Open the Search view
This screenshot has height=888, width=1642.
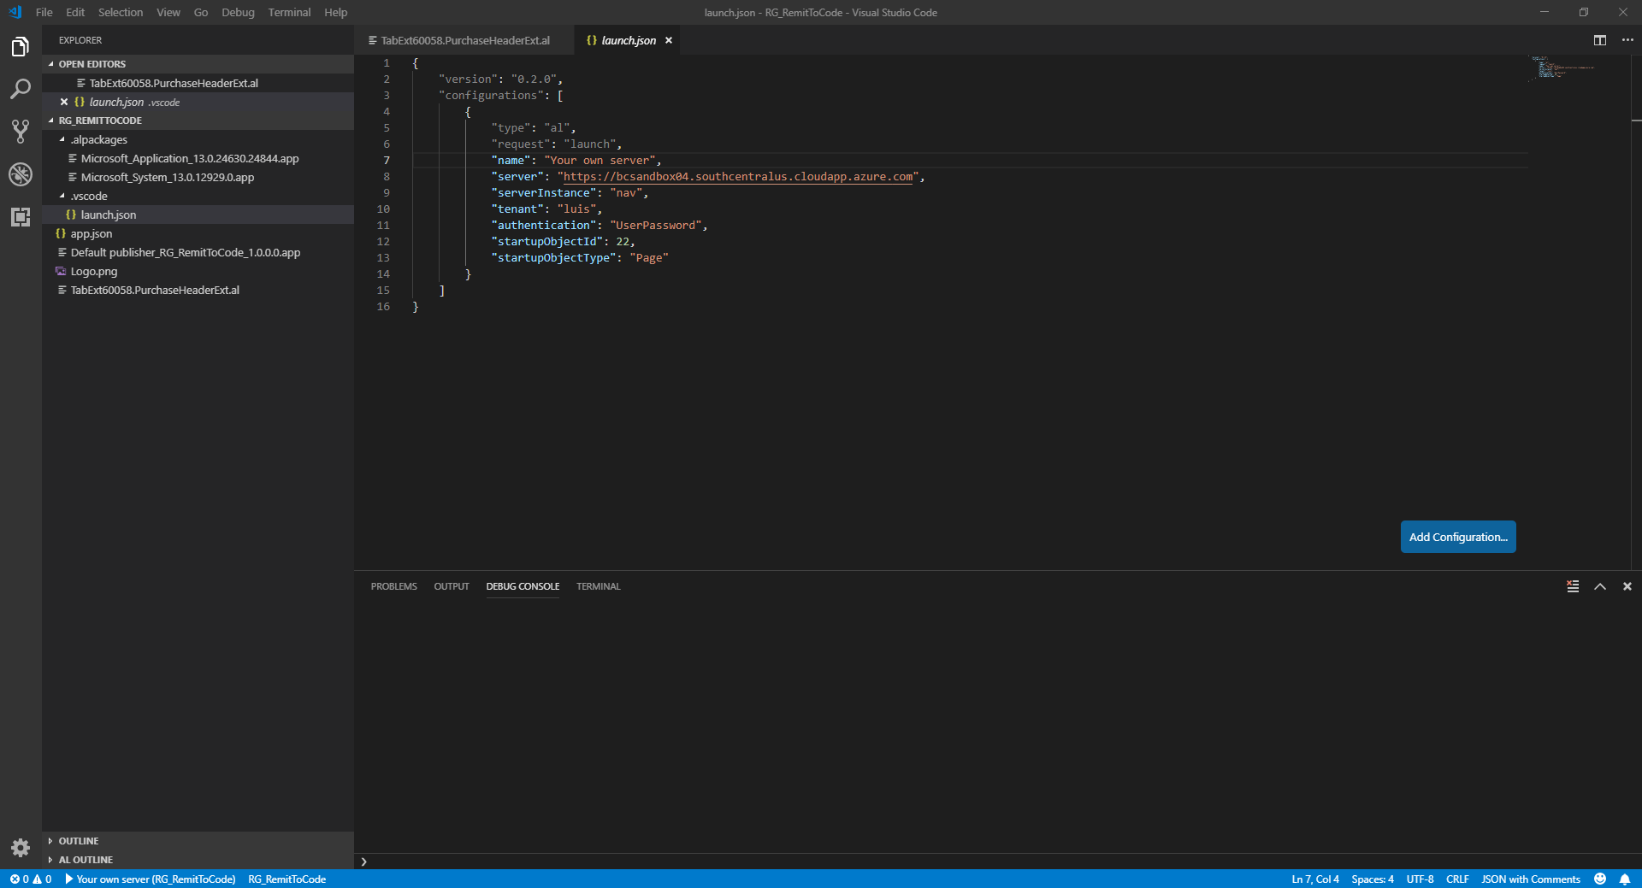21,88
